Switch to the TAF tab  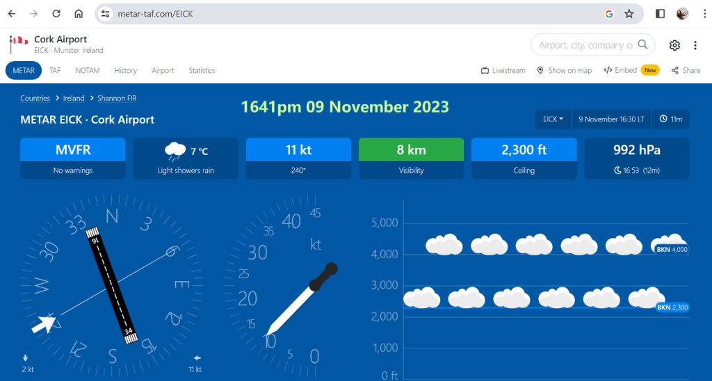click(55, 71)
